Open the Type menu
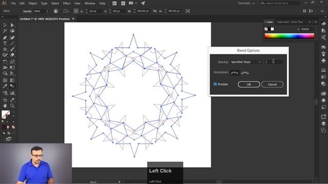Viewport: 328px width, 184px height. click(x=44, y=4)
